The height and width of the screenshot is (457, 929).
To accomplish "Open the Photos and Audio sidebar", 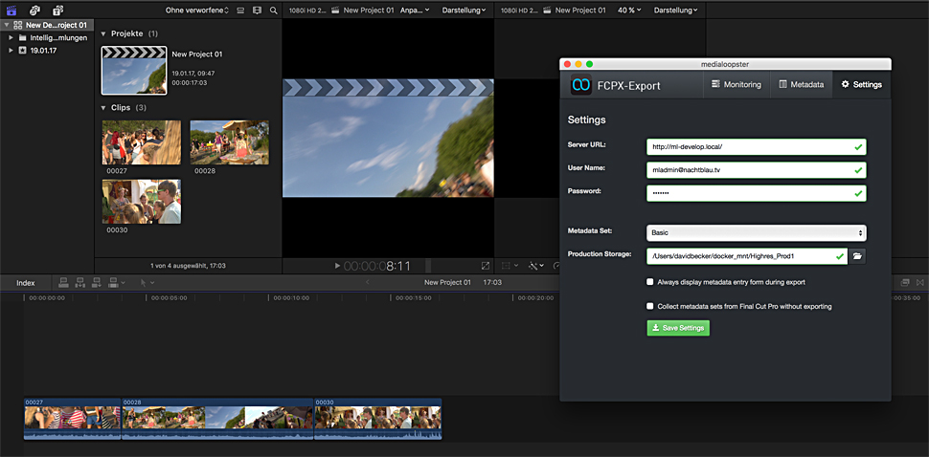I will click(x=34, y=10).
